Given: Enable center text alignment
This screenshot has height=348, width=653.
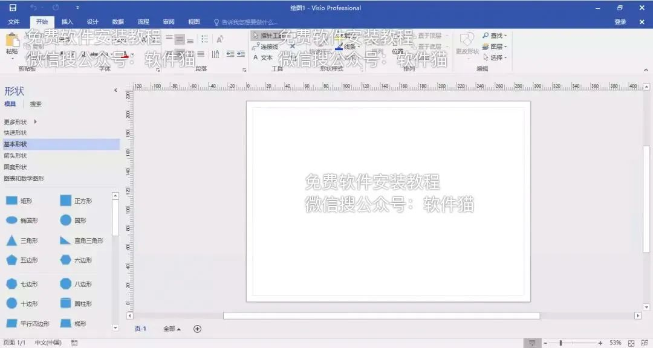Looking at the screenshot, I should 180,39.
